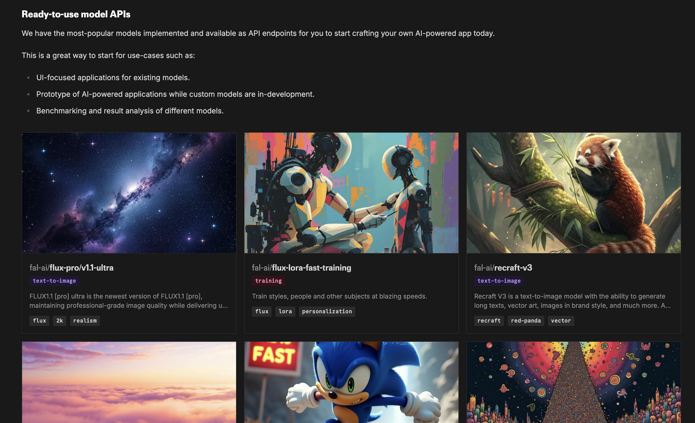Open the colorful pixel pyramid thumbnail
This screenshot has width=695, height=423.
click(574, 382)
